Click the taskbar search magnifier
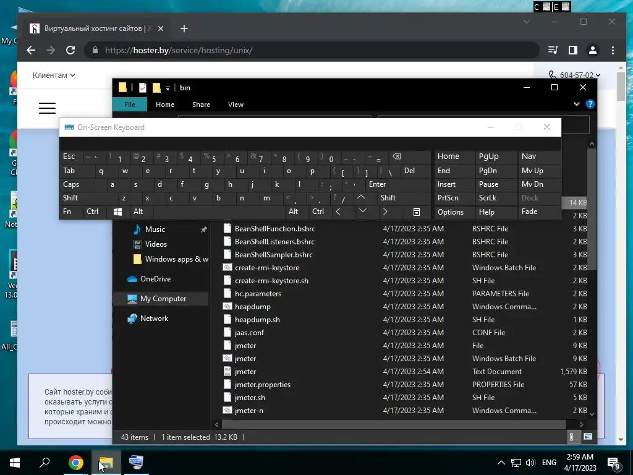This screenshot has width=633, height=475. [45, 462]
